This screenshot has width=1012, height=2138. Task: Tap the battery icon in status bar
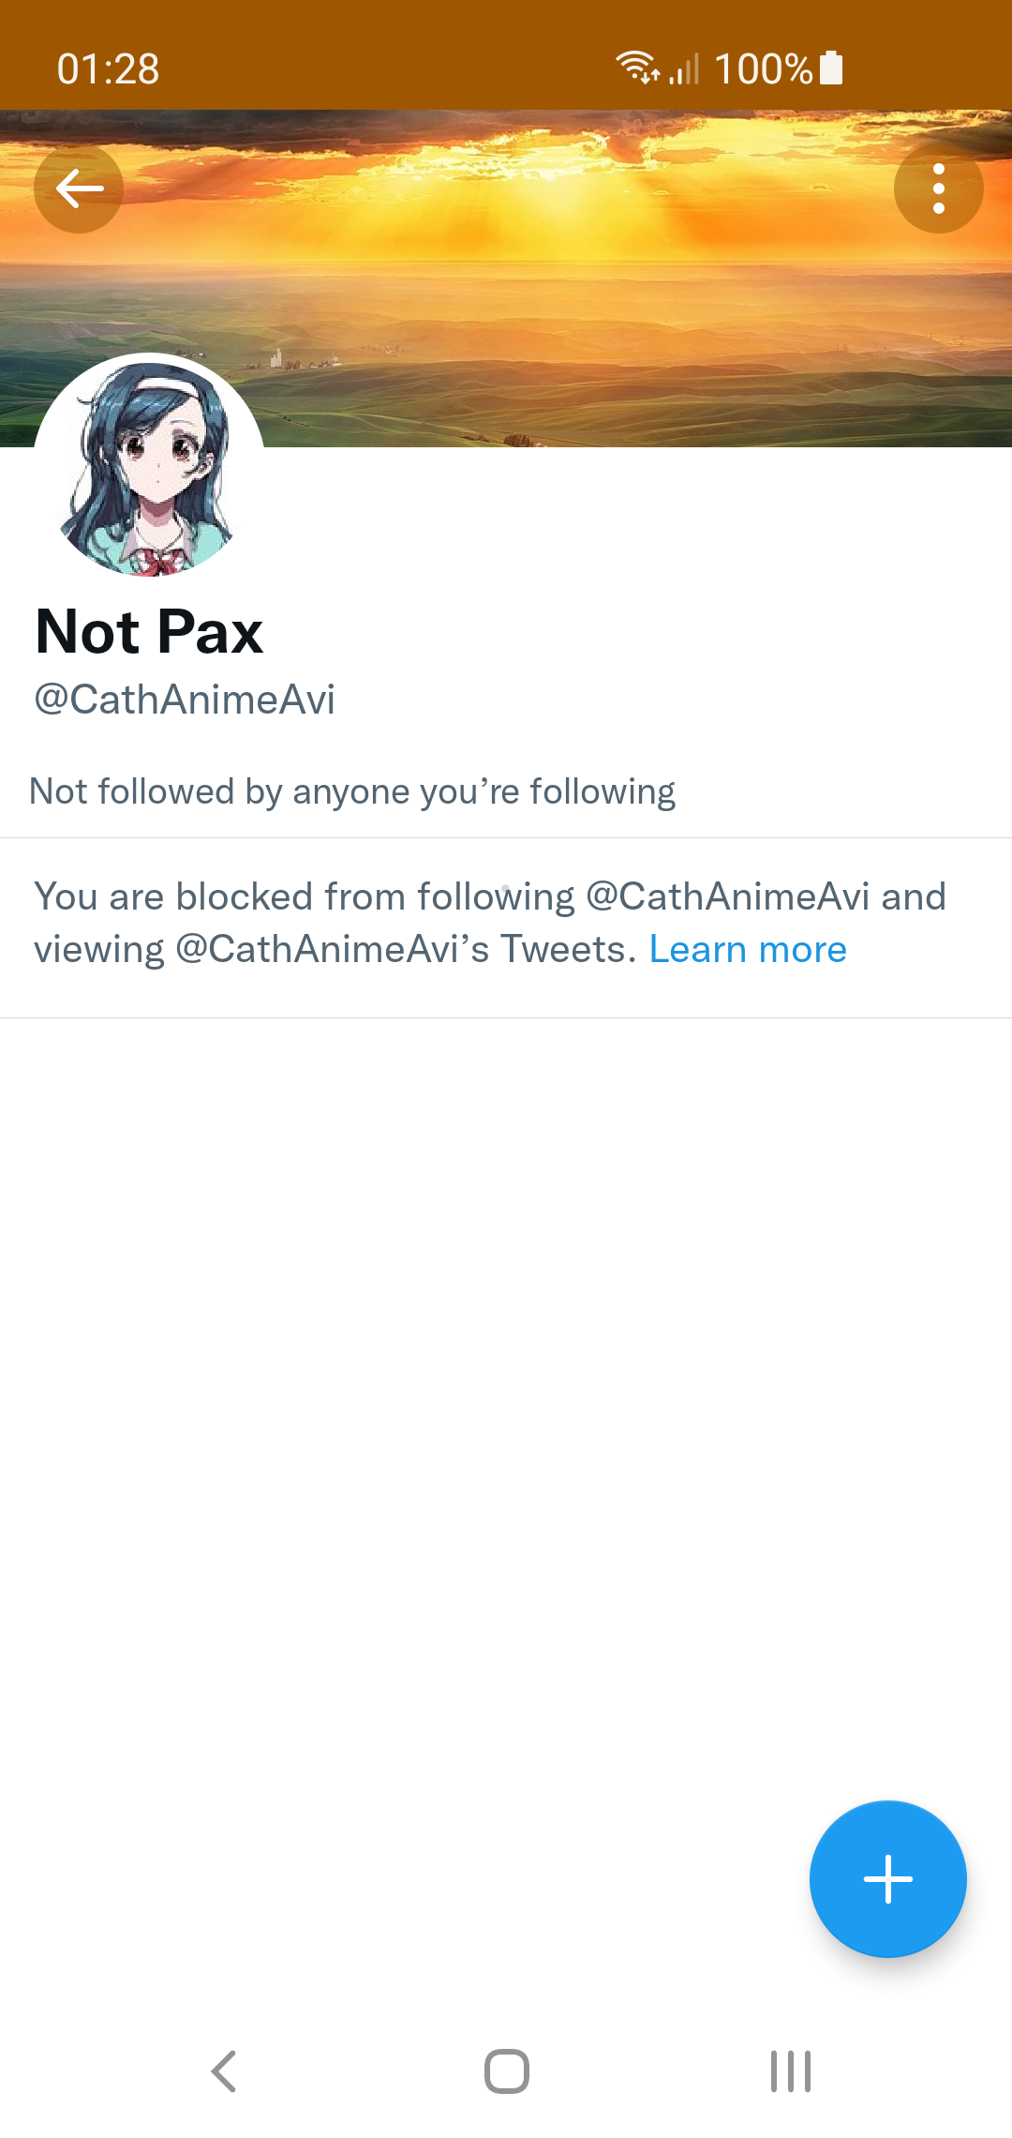point(831,68)
